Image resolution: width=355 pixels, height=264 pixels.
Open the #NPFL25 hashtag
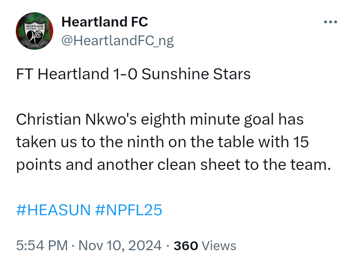tap(128, 210)
